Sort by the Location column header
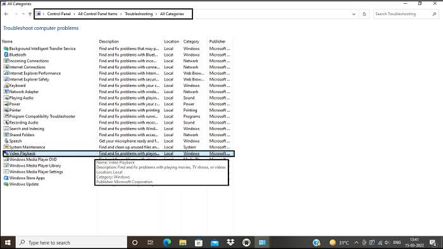The image size is (443, 249). pyautogui.click(x=172, y=41)
